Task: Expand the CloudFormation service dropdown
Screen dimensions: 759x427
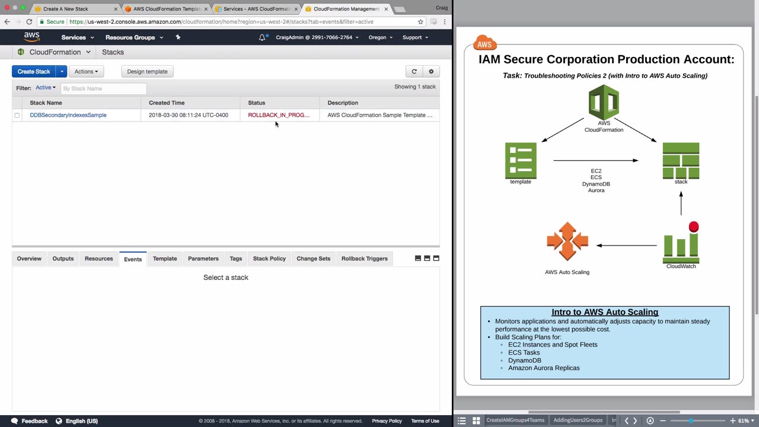Action: tap(88, 52)
